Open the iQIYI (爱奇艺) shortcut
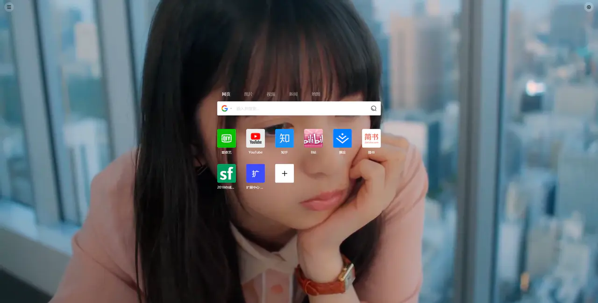 [227, 138]
